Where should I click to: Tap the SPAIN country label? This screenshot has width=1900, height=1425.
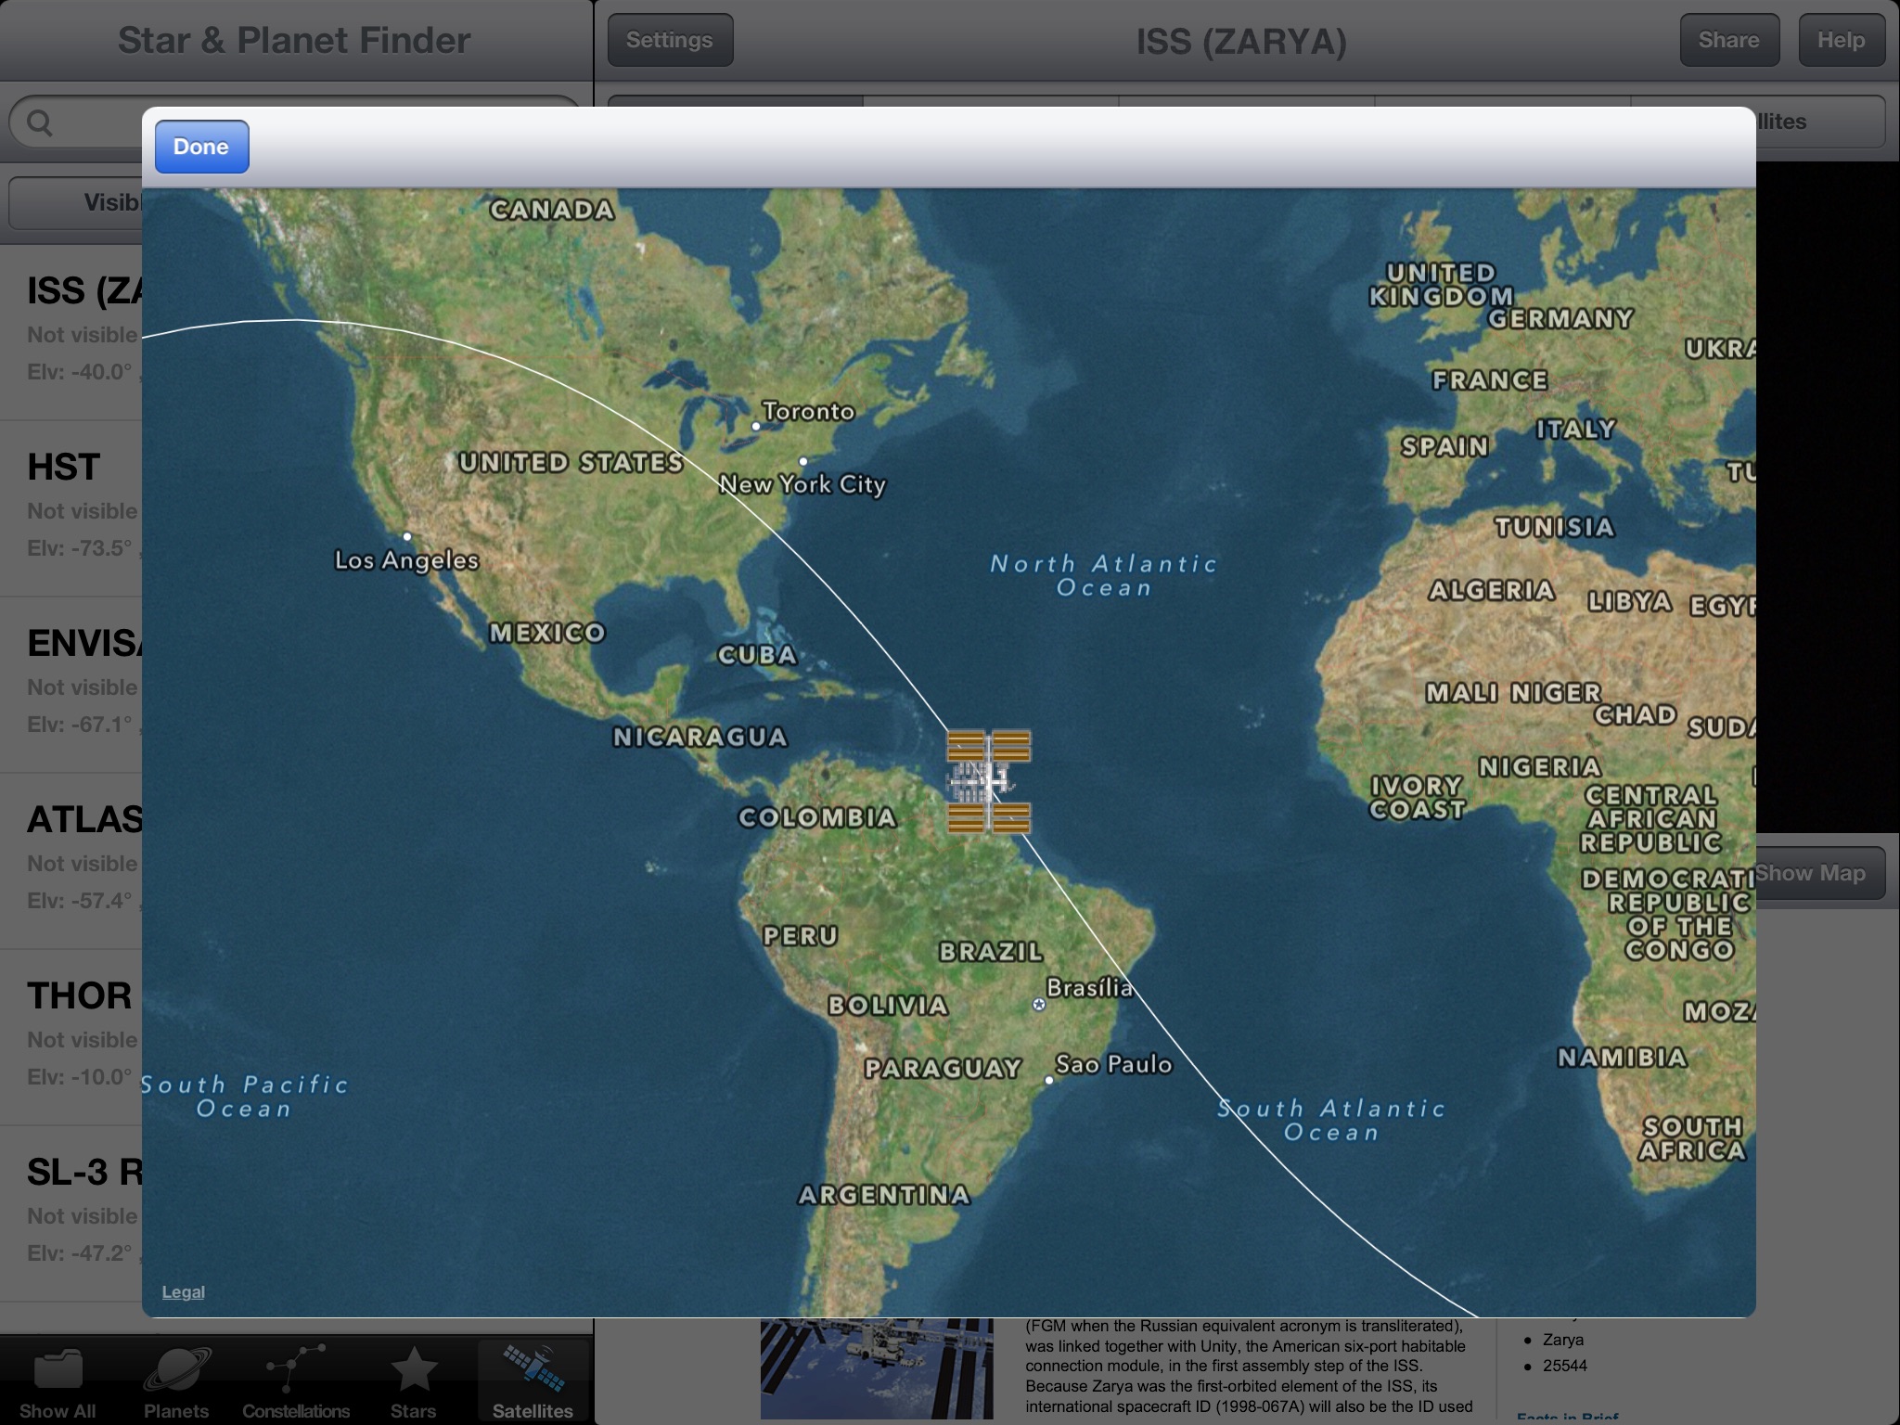(x=1444, y=447)
